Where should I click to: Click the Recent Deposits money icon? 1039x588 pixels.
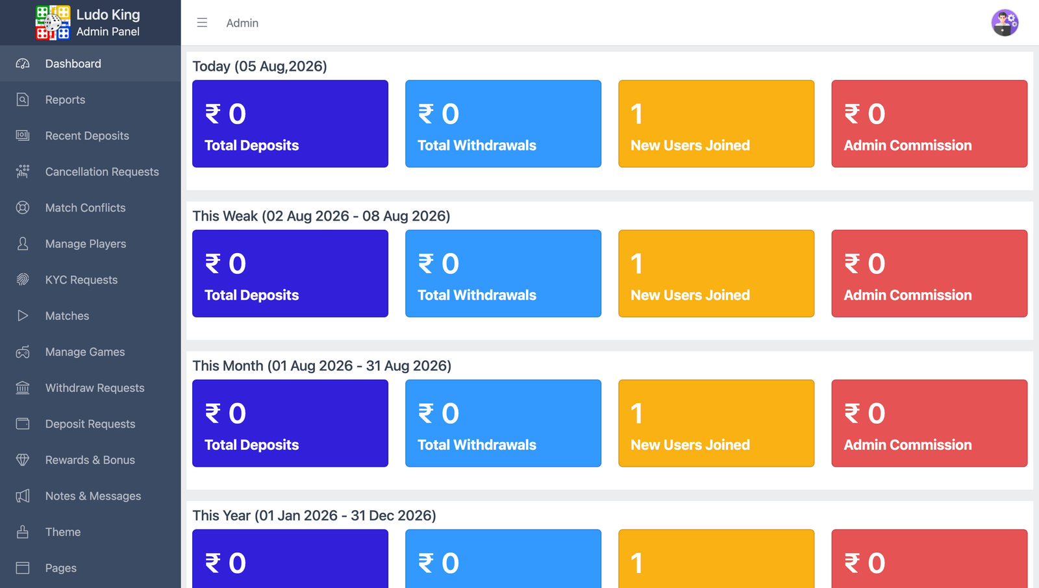pos(23,136)
